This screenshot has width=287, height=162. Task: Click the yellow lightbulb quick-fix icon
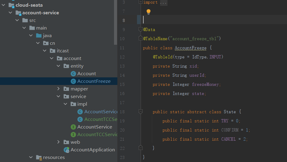coord(149,12)
